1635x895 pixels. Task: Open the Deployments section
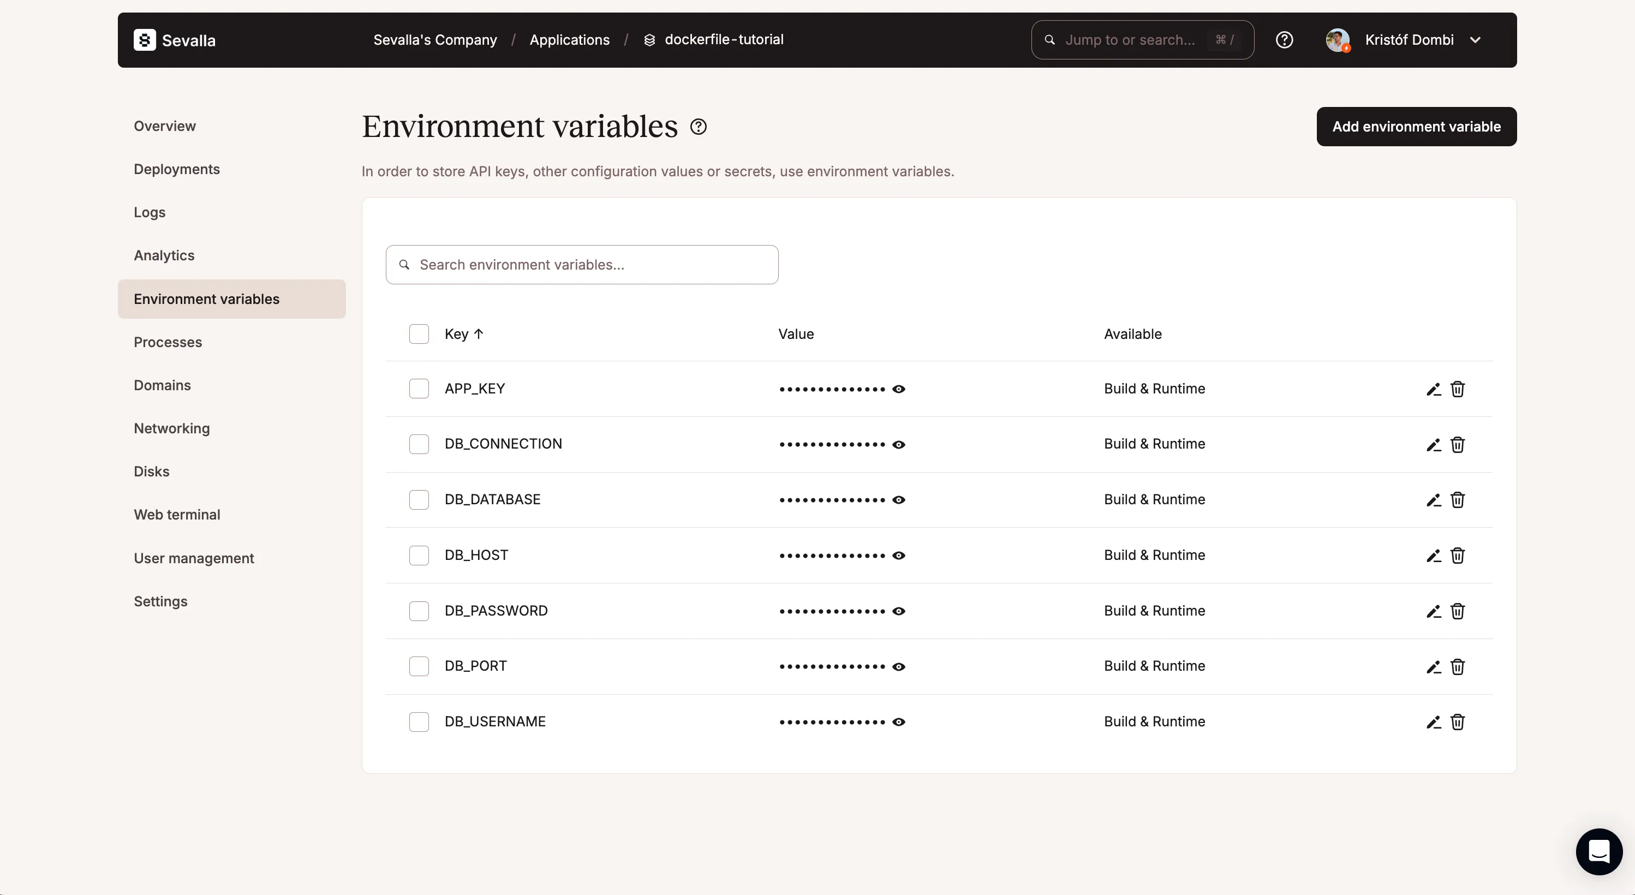pyautogui.click(x=176, y=169)
